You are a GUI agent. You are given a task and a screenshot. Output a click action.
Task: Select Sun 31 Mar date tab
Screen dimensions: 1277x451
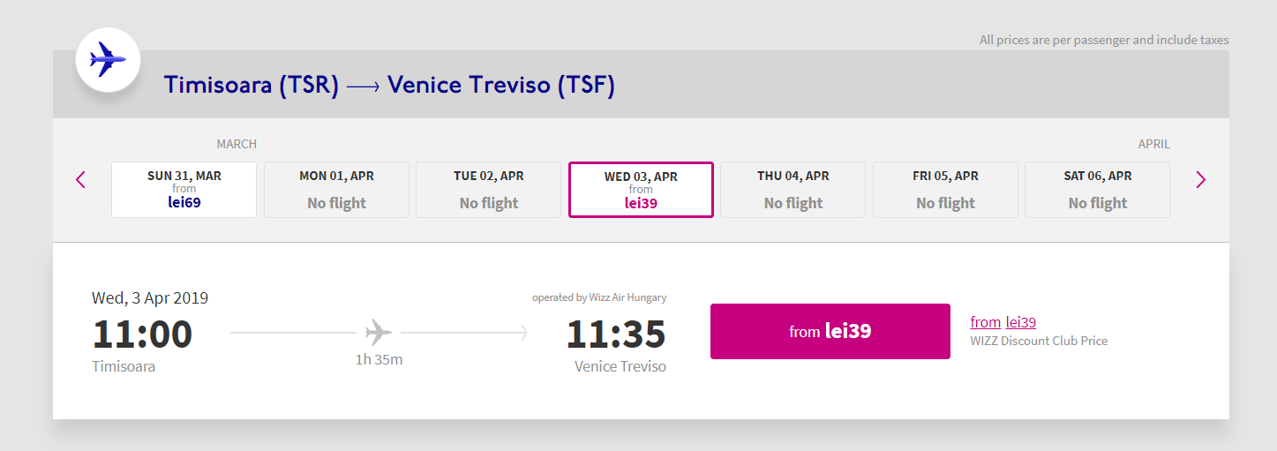pyautogui.click(x=184, y=189)
